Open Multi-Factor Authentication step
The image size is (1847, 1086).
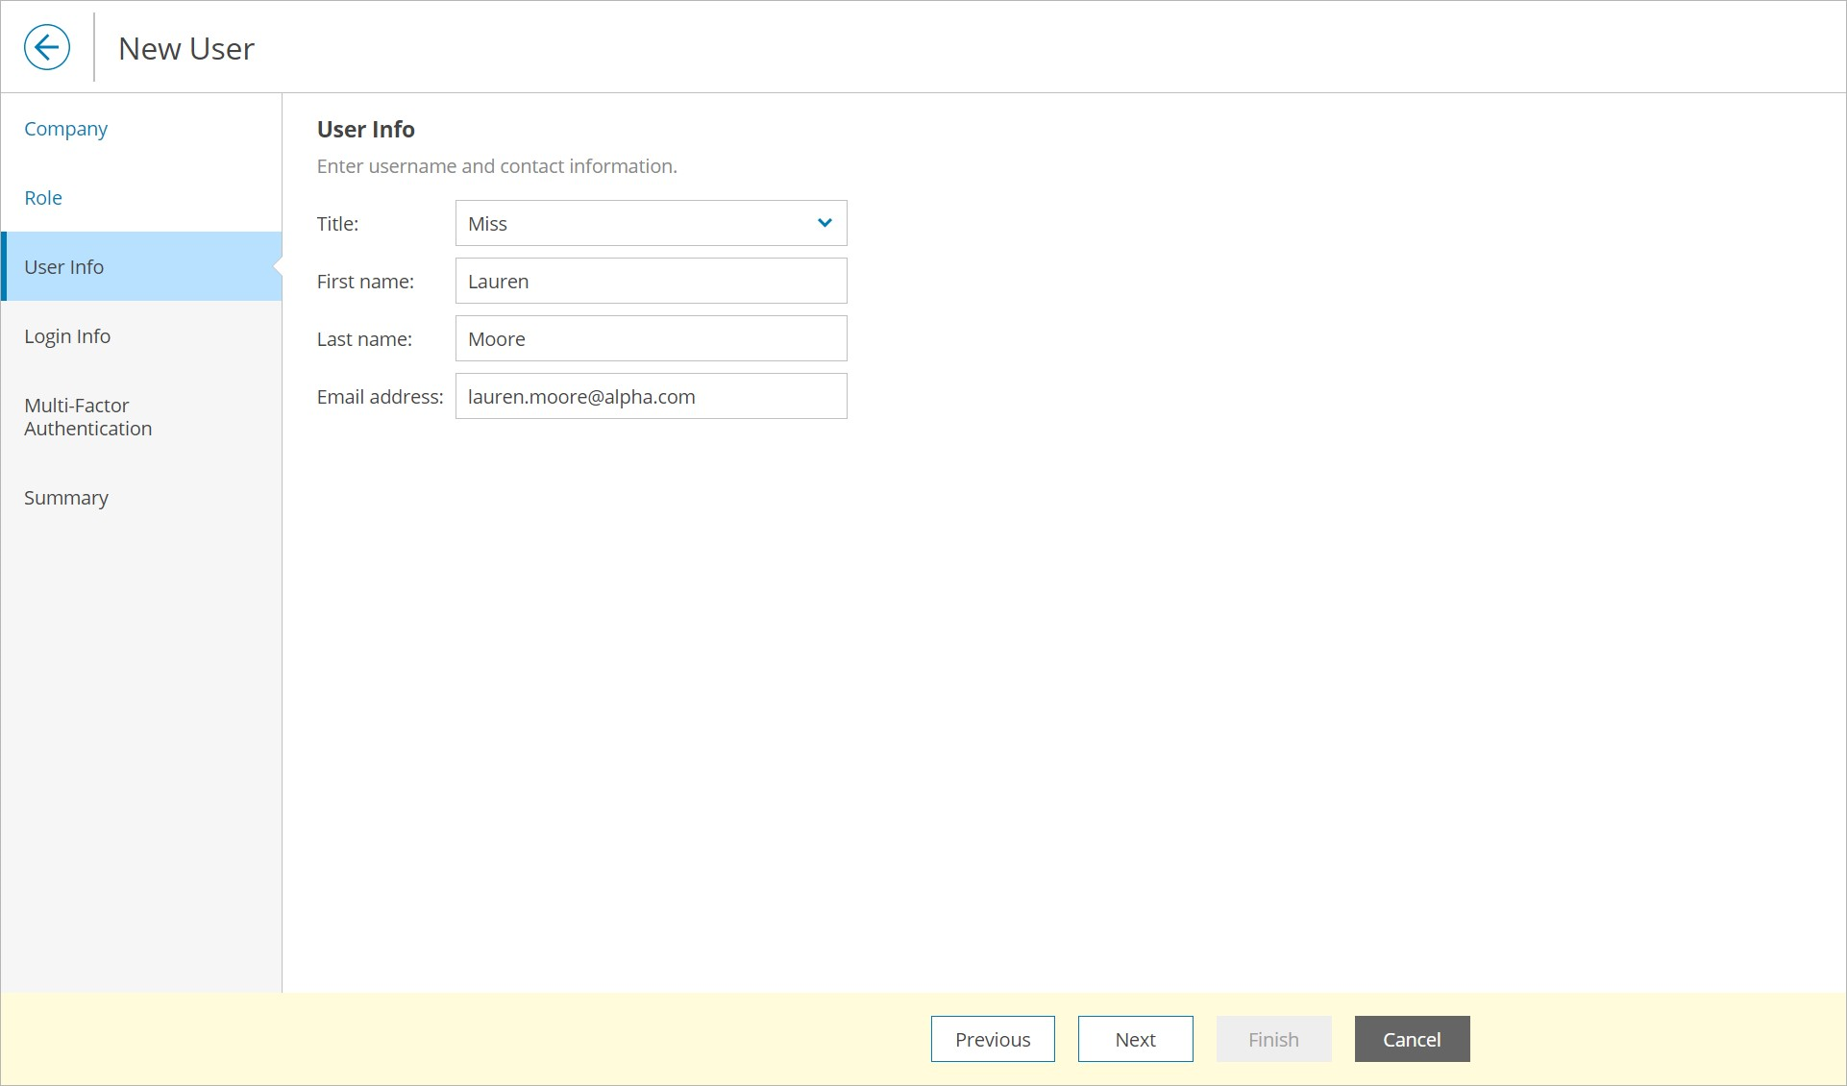point(87,417)
